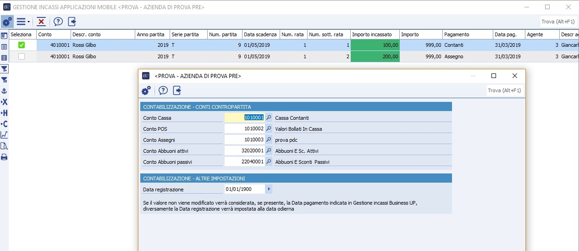Screen dimensions: 579x251
Task: Click the Data scadenza column header
Action: pyautogui.click(x=260, y=34)
